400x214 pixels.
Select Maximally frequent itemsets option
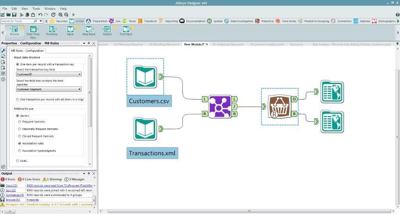(x=20, y=129)
